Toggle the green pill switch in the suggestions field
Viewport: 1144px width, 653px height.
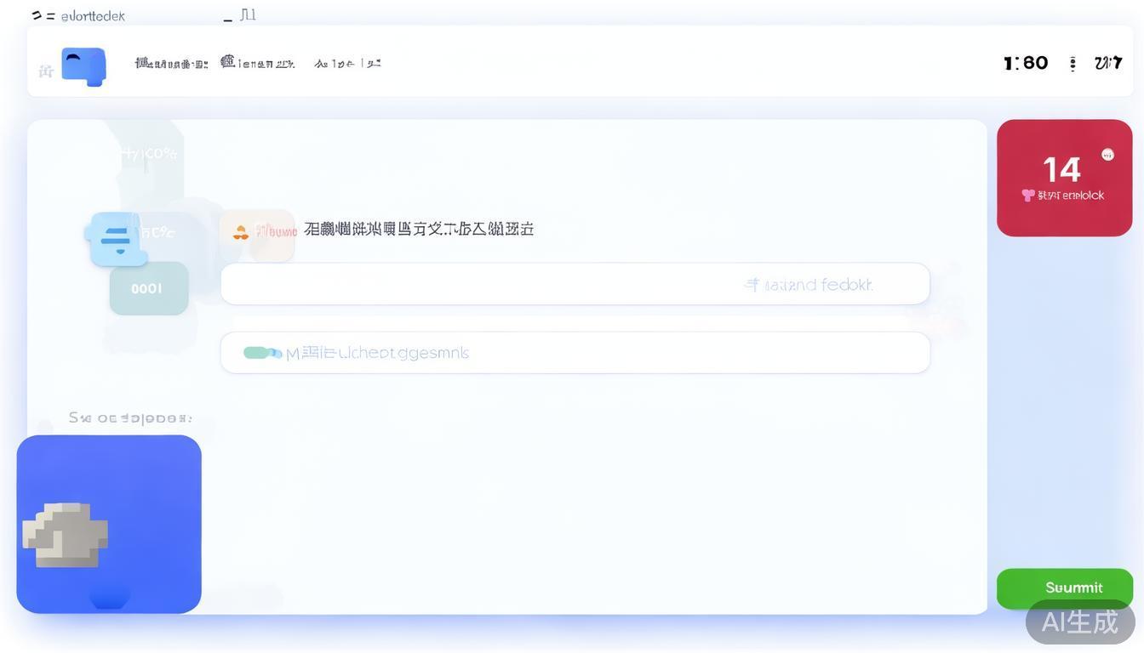click(260, 352)
